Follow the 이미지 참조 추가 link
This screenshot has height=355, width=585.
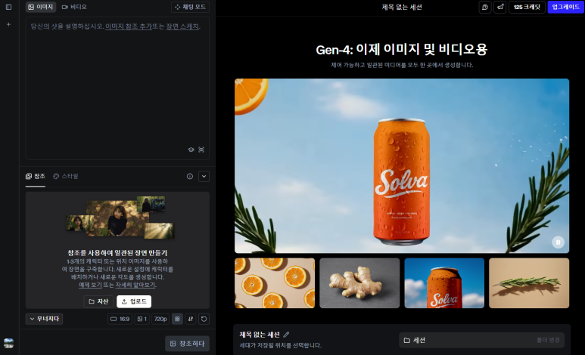click(x=129, y=26)
